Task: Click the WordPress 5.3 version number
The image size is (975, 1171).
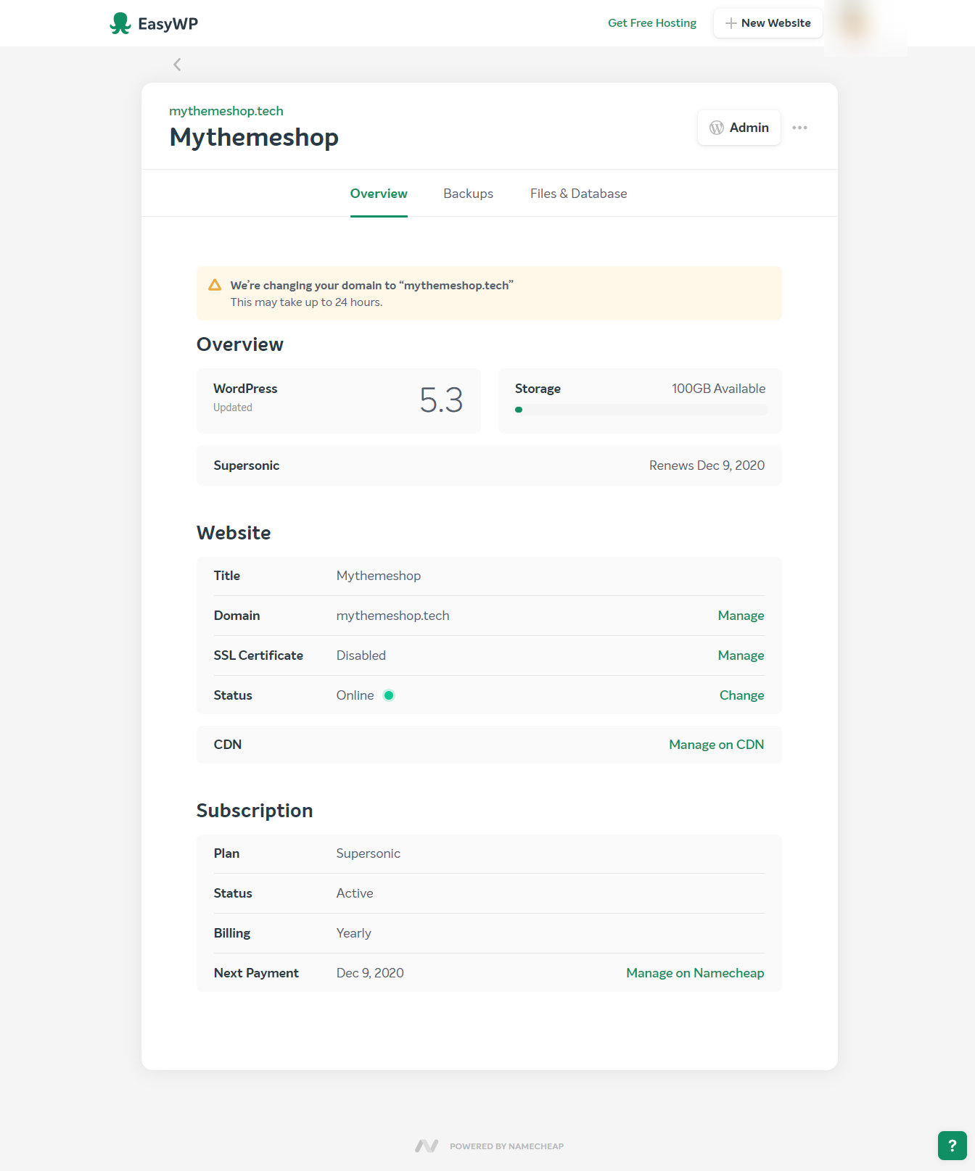Action: [x=441, y=400]
